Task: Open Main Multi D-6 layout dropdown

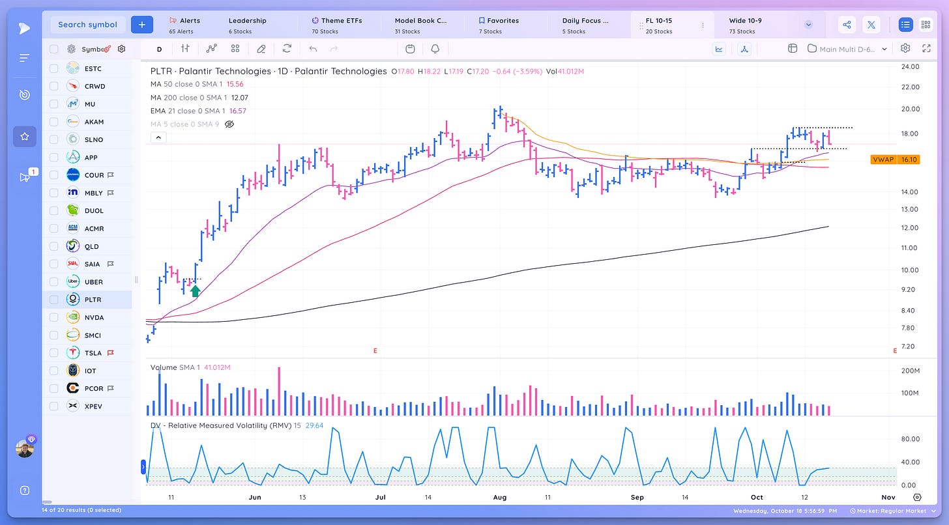Action: pyautogui.click(x=847, y=49)
